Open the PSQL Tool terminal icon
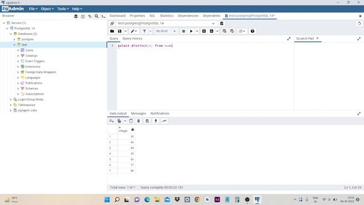 (x=104, y=17)
